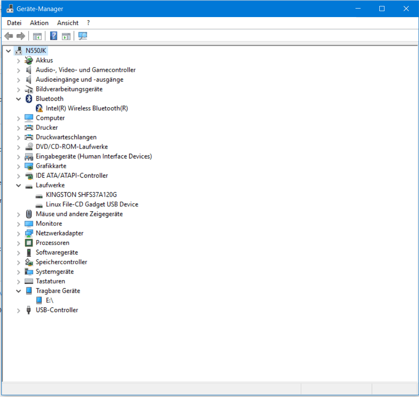Screen dimensions: 419x397
Task: Select the Bildverarbeitungsgeräte category label
Action: pyautogui.click(x=69, y=89)
